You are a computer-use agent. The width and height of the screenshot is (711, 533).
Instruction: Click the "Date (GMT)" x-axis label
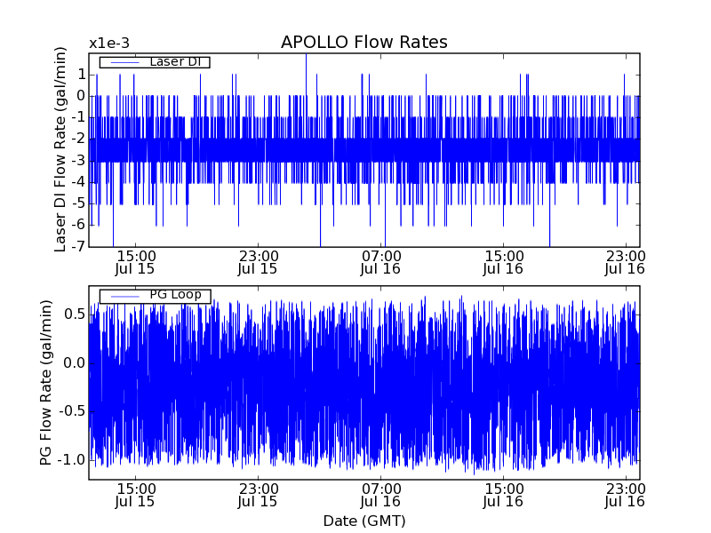click(x=363, y=521)
